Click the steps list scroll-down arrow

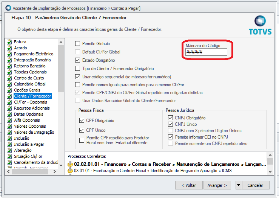point(61,165)
